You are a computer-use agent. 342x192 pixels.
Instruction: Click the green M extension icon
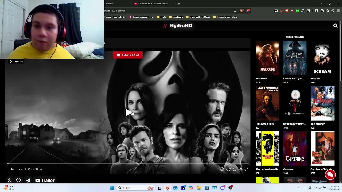297,11
